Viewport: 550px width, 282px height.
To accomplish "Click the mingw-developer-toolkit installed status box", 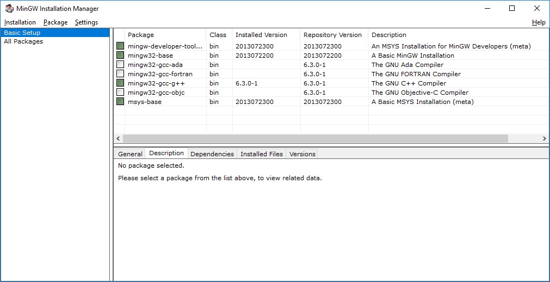I will click(x=120, y=46).
